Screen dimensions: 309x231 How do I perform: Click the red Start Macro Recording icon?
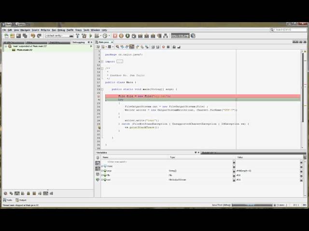point(163,47)
